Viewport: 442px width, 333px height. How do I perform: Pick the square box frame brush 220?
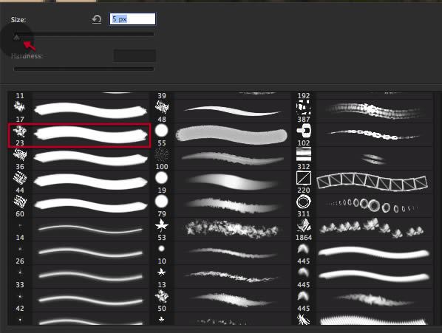tap(363, 182)
